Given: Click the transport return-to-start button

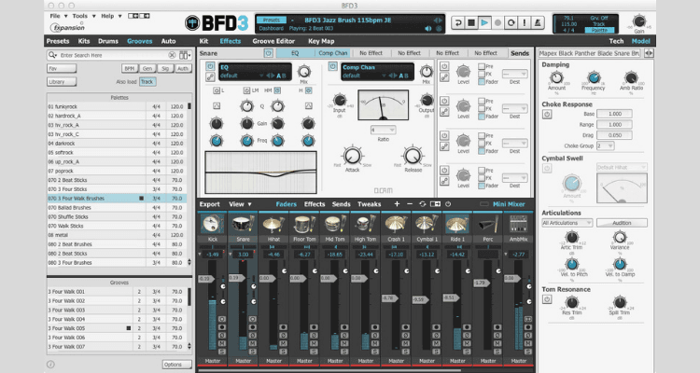Looking at the screenshot, I should click(x=457, y=22).
